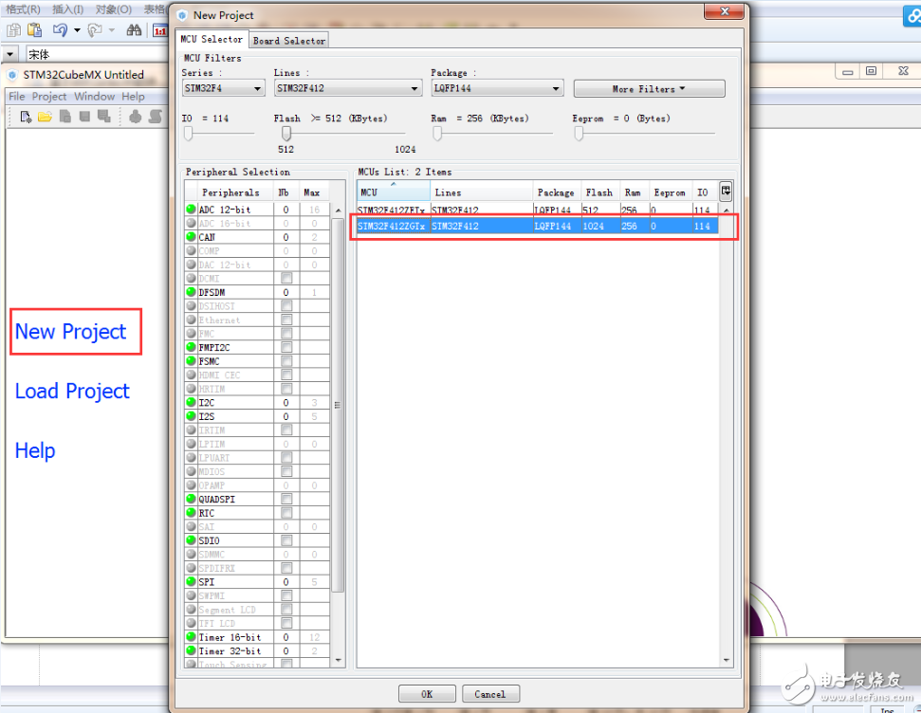Open the Series dropdown showing STM32F4
The width and height of the screenshot is (921, 713).
click(223, 88)
